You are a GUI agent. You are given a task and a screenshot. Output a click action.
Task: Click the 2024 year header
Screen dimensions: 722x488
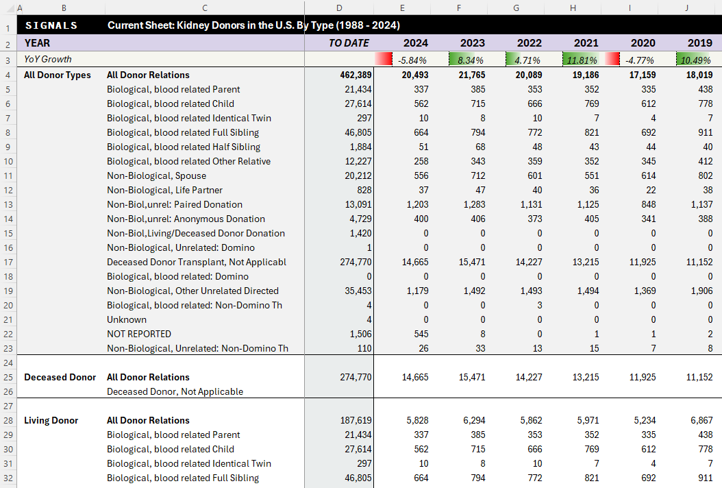tap(415, 43)
